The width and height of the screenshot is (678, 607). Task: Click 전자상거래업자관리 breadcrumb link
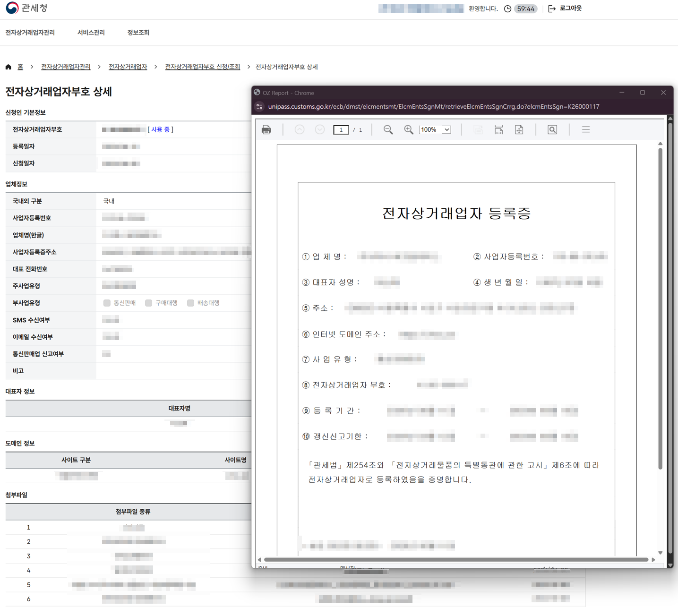click(x=66, y=67)
